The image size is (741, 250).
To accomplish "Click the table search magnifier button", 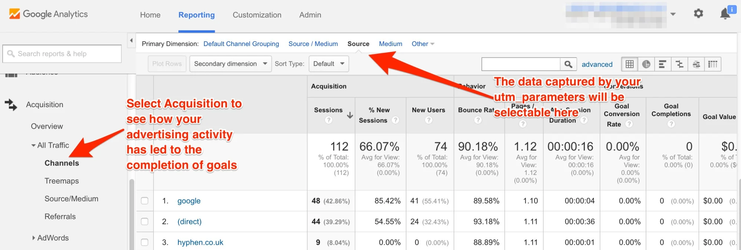I will [568, 64].
